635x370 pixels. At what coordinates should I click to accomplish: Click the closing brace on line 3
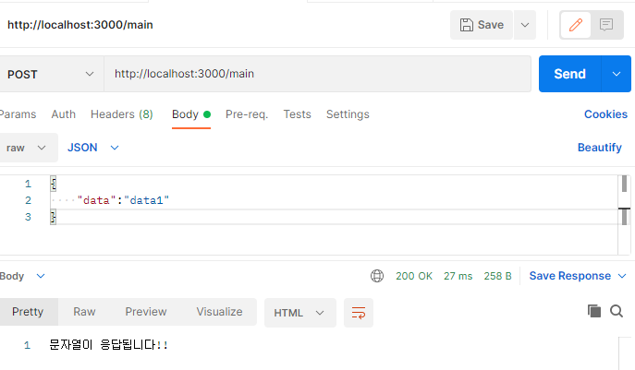pyautogui.click(x=53, y=217)
